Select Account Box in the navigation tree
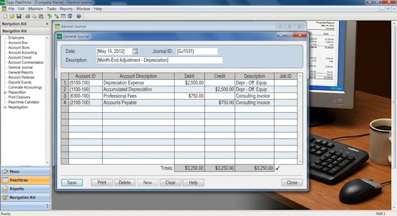The height and width of the screenshot is (216, 397). 18,43
